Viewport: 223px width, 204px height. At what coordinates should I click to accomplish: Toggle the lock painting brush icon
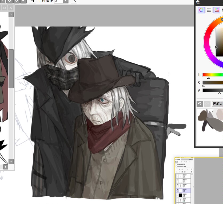tap(184, 162)
